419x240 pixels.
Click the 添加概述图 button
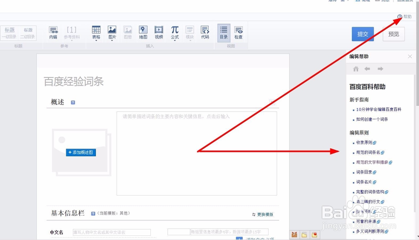pos(81,152)
